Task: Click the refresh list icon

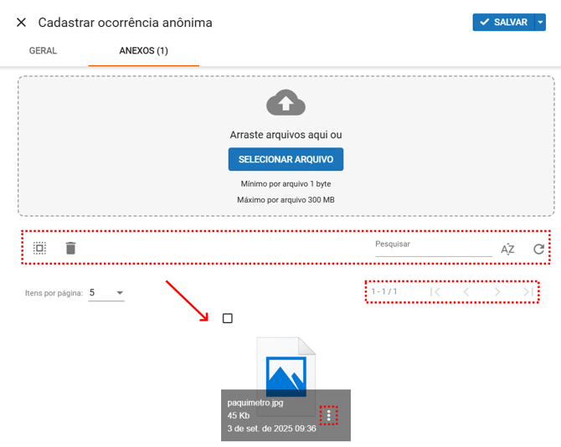Action: pyautogui.click(x=538, y=249)
